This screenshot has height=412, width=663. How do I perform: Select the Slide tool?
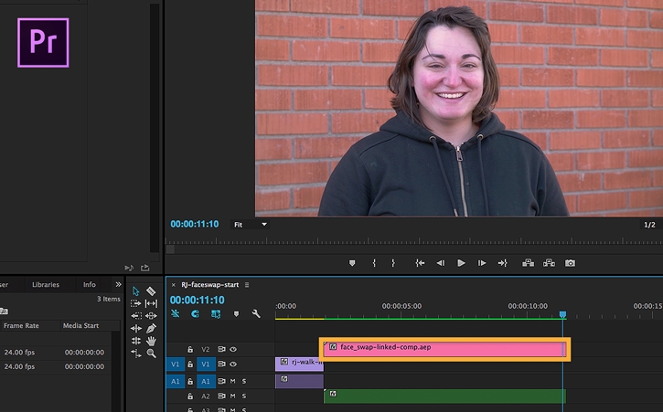point(151,316)
